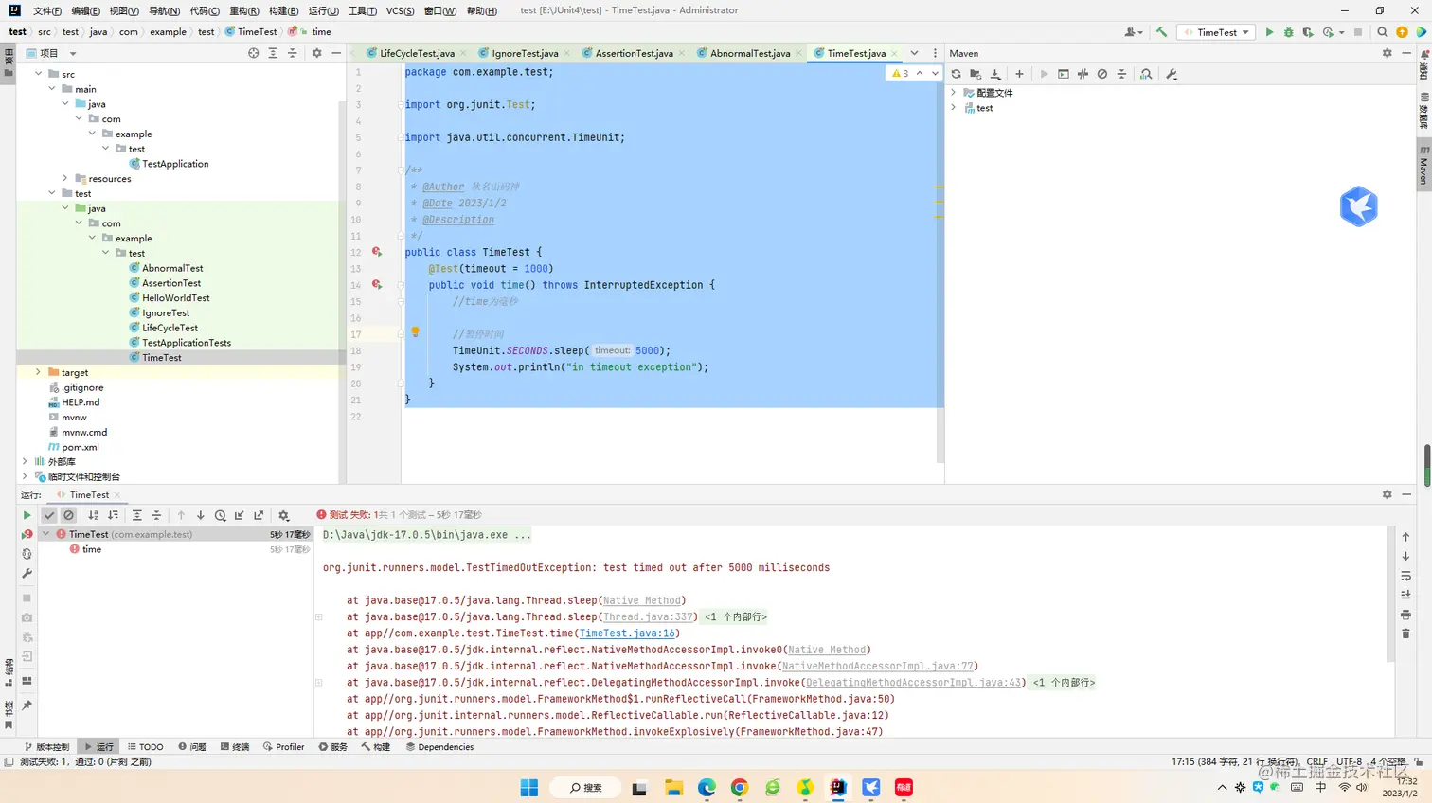This screenshot has height=803, width=1432.
Task: Expand all in Project panel header
Action: 273,53
